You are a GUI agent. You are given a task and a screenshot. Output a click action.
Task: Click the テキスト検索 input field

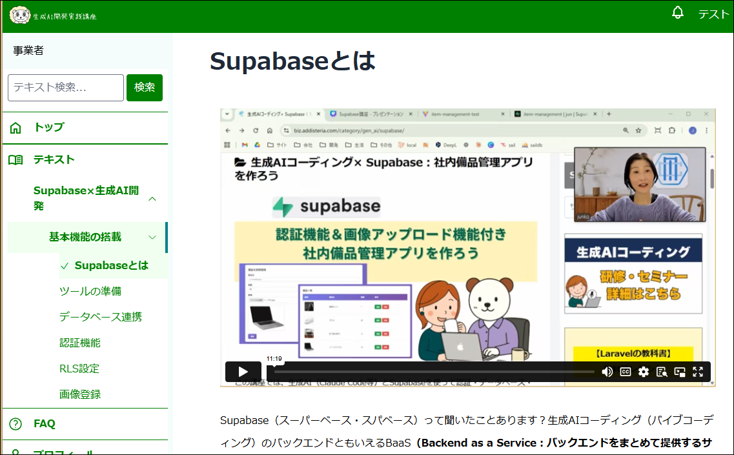point(65,87)
